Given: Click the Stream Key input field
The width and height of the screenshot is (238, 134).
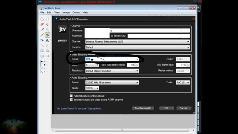Looking at the screenshot, I should [159, 36].
